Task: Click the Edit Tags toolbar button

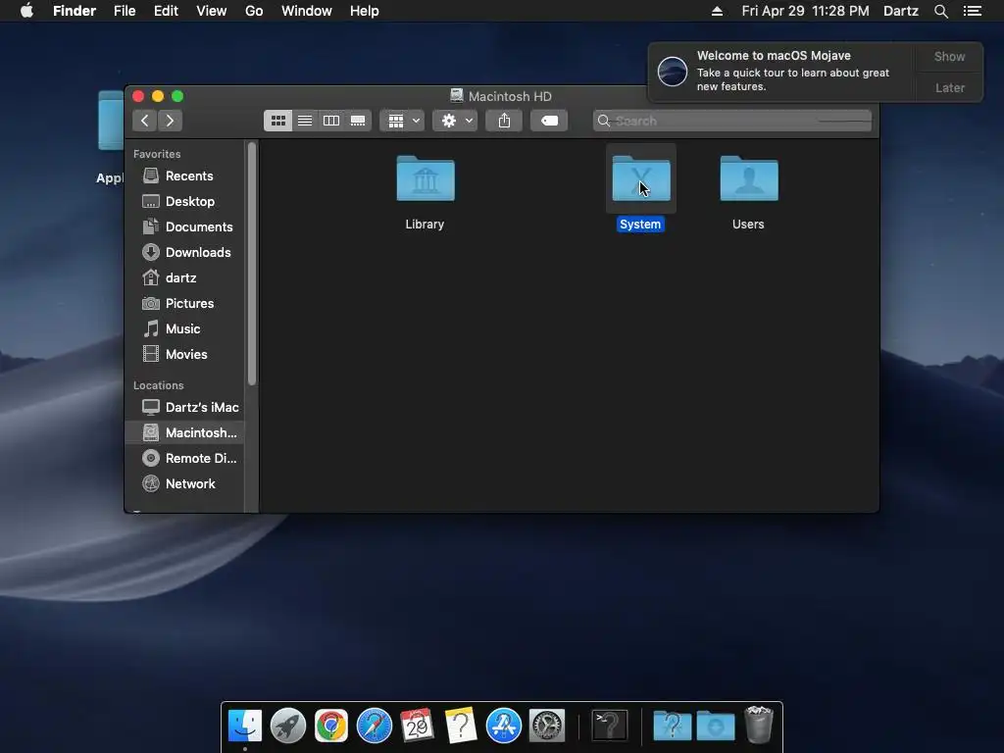Action: (549, 121)
